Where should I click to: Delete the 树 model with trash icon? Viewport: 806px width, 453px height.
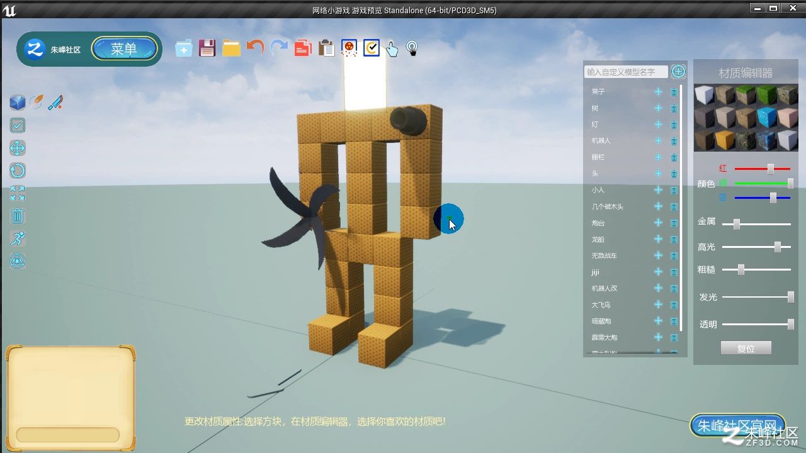674,108
